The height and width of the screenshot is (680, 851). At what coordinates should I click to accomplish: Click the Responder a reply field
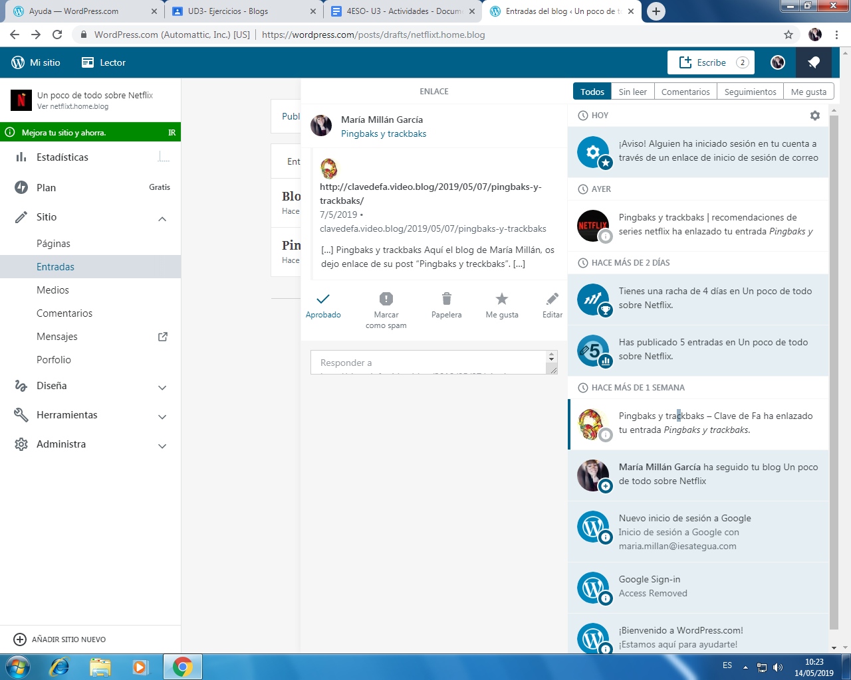pyautogui.click(x=429, y=363)
